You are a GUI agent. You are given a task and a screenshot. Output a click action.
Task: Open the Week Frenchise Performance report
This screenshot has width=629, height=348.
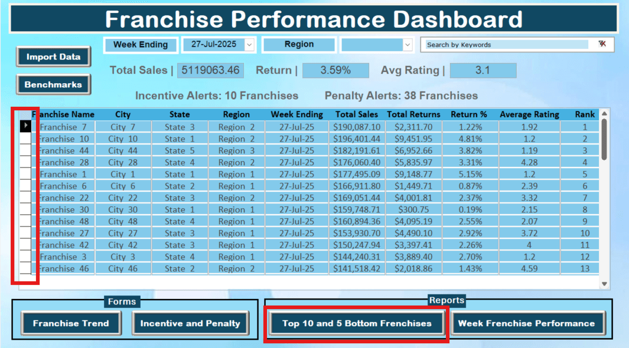click(527, 323)
